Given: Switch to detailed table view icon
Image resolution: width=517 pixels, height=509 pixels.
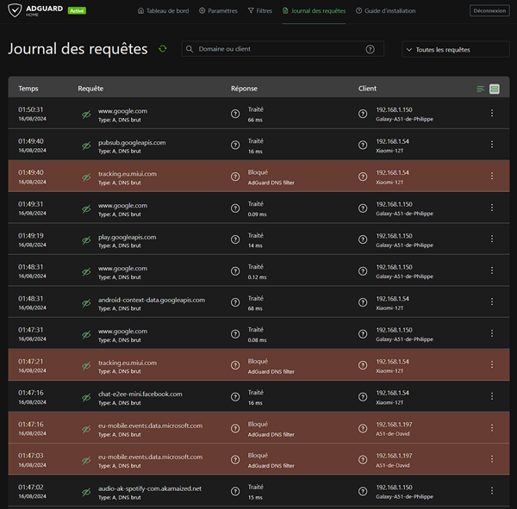Looking at the screenshot, I should [x=495, y=89].
